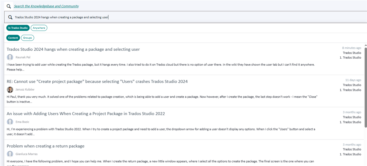The height and width of the screenshot is (166, 367).
Task: Click the magnifier icon beside Search the Knowledgebase link
Action: [x=9, y=6]
